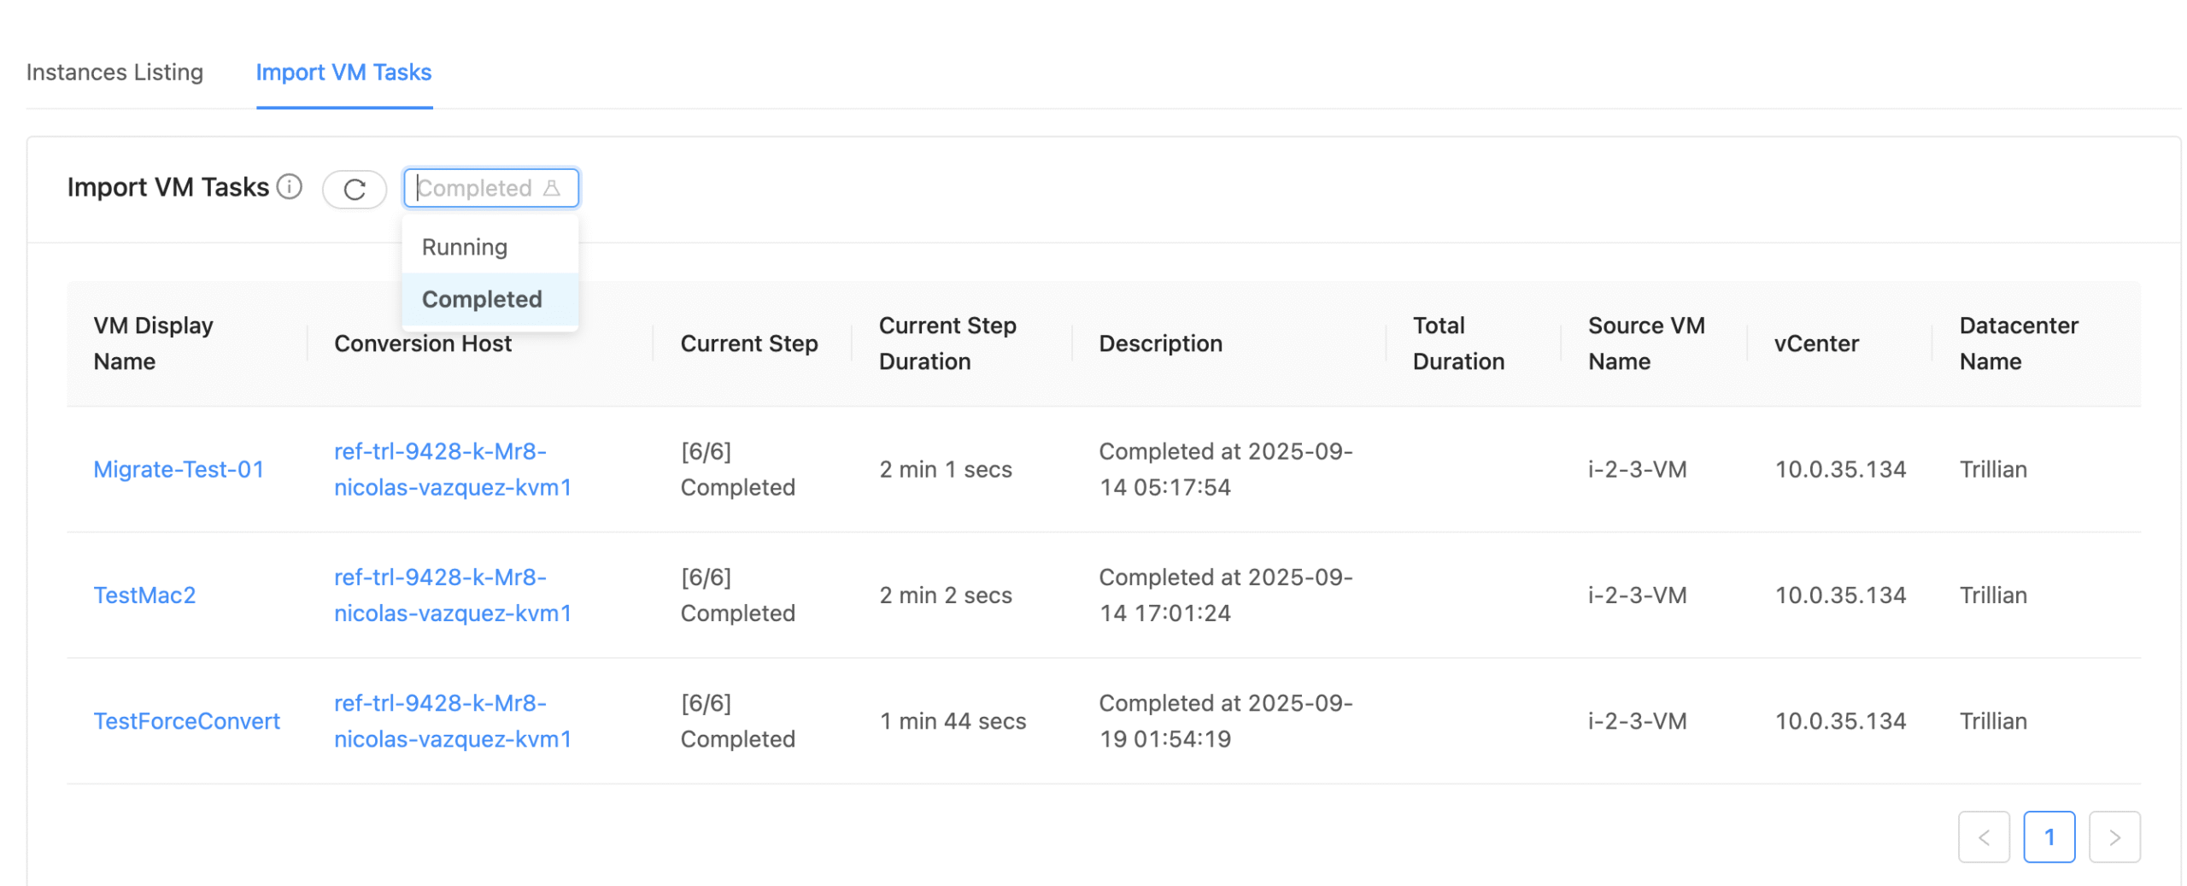Open the TestMac2 VM link
This screenshot has height=886, width=2187.
[x=144, y=595]
